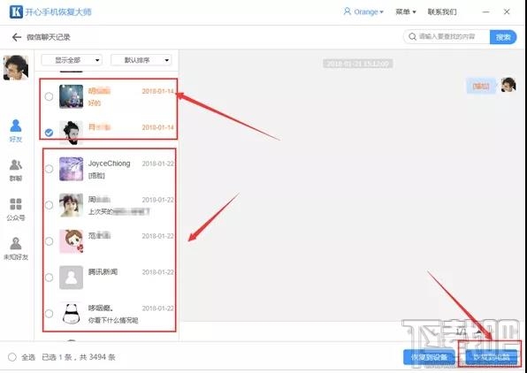Click the 恢复到电脑 button
The image size is (527, 373).
click(x=491, y=357)
